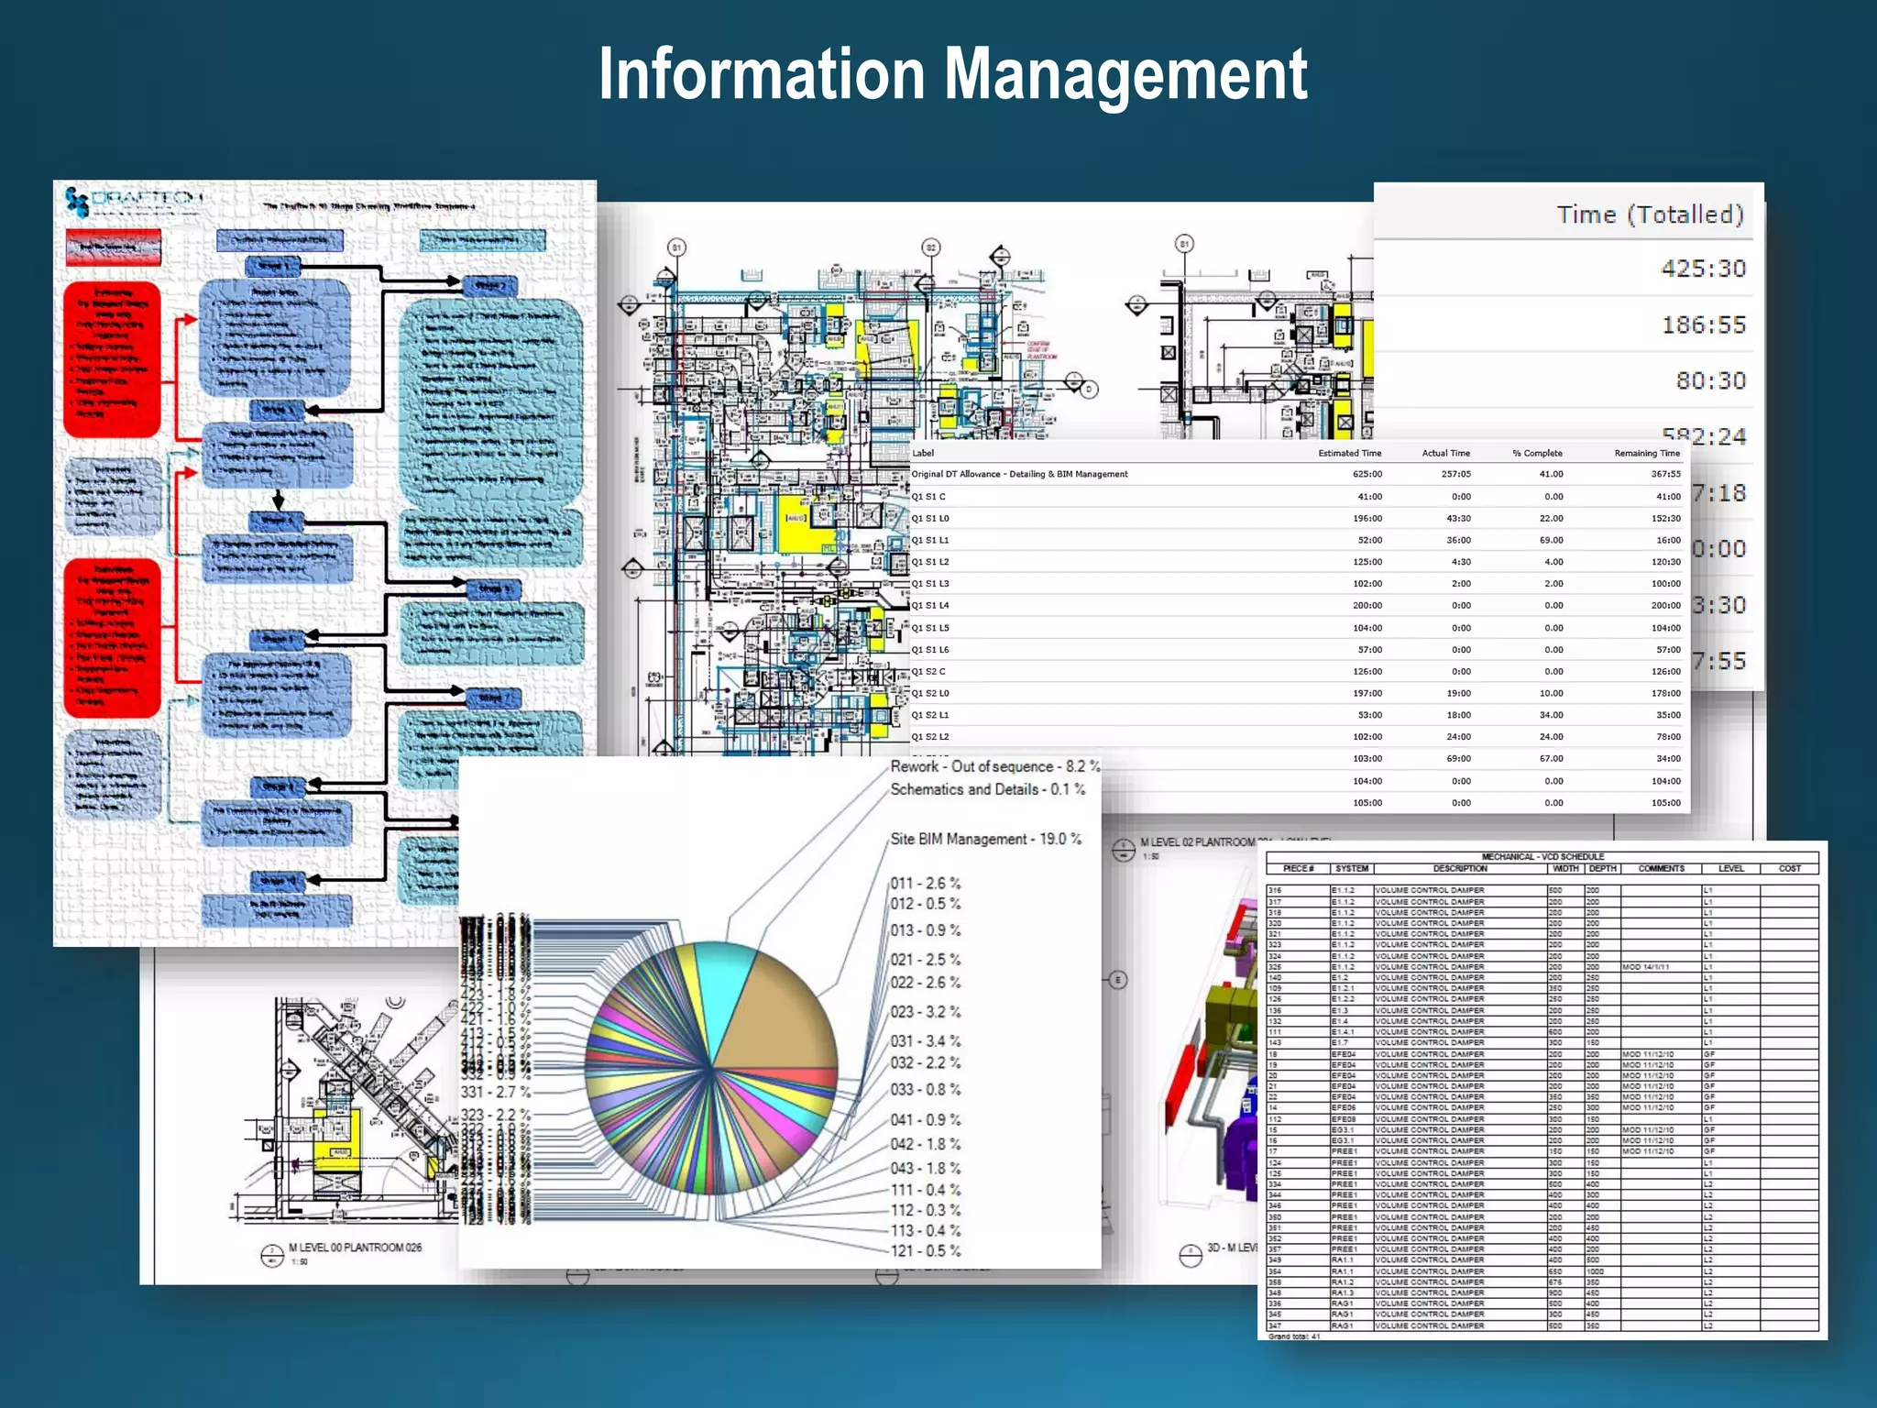Select the Q1 S1 L0 table row
This screenshot has width=1877, height=1408.
coord(929,519)
